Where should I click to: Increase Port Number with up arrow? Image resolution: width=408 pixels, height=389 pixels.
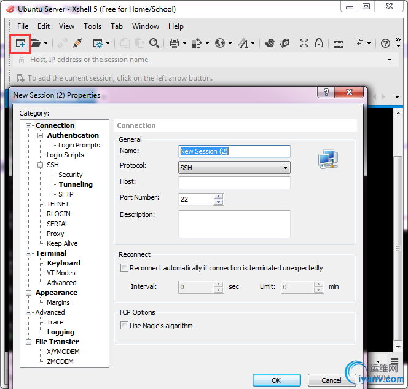[x=219, y=197]
